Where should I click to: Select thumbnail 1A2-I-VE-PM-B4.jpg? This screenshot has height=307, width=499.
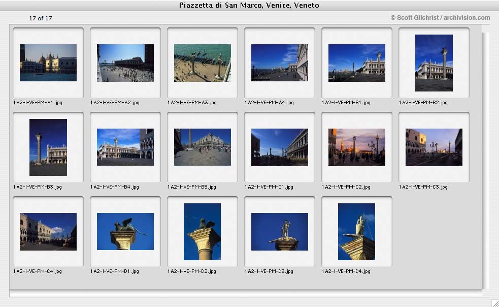pos(125,147)
